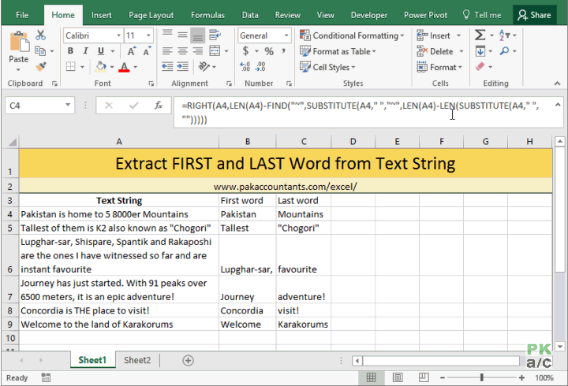This screenshot has height=386, width=568.
Task: Increase font size with larger A icon
Action: (132, 51)
